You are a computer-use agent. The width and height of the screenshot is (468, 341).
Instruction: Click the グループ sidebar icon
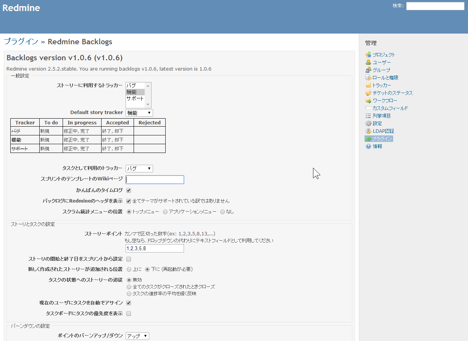tap(368, 70)
